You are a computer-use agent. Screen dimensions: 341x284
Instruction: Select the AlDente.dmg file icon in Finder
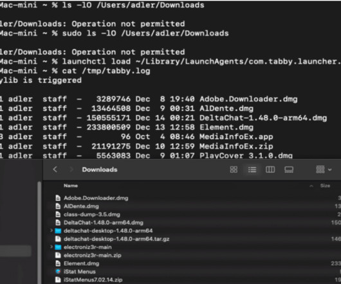58,206
